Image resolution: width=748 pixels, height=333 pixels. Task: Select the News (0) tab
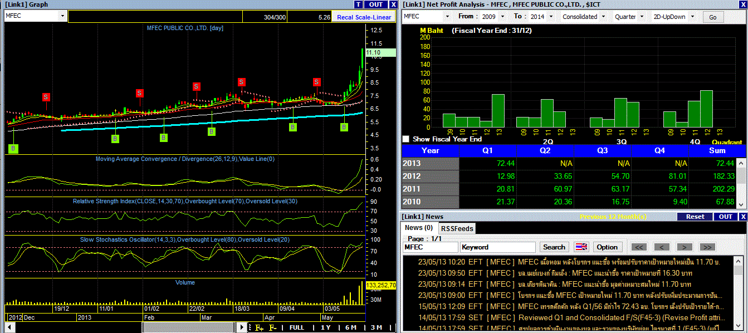click(419, 228)
